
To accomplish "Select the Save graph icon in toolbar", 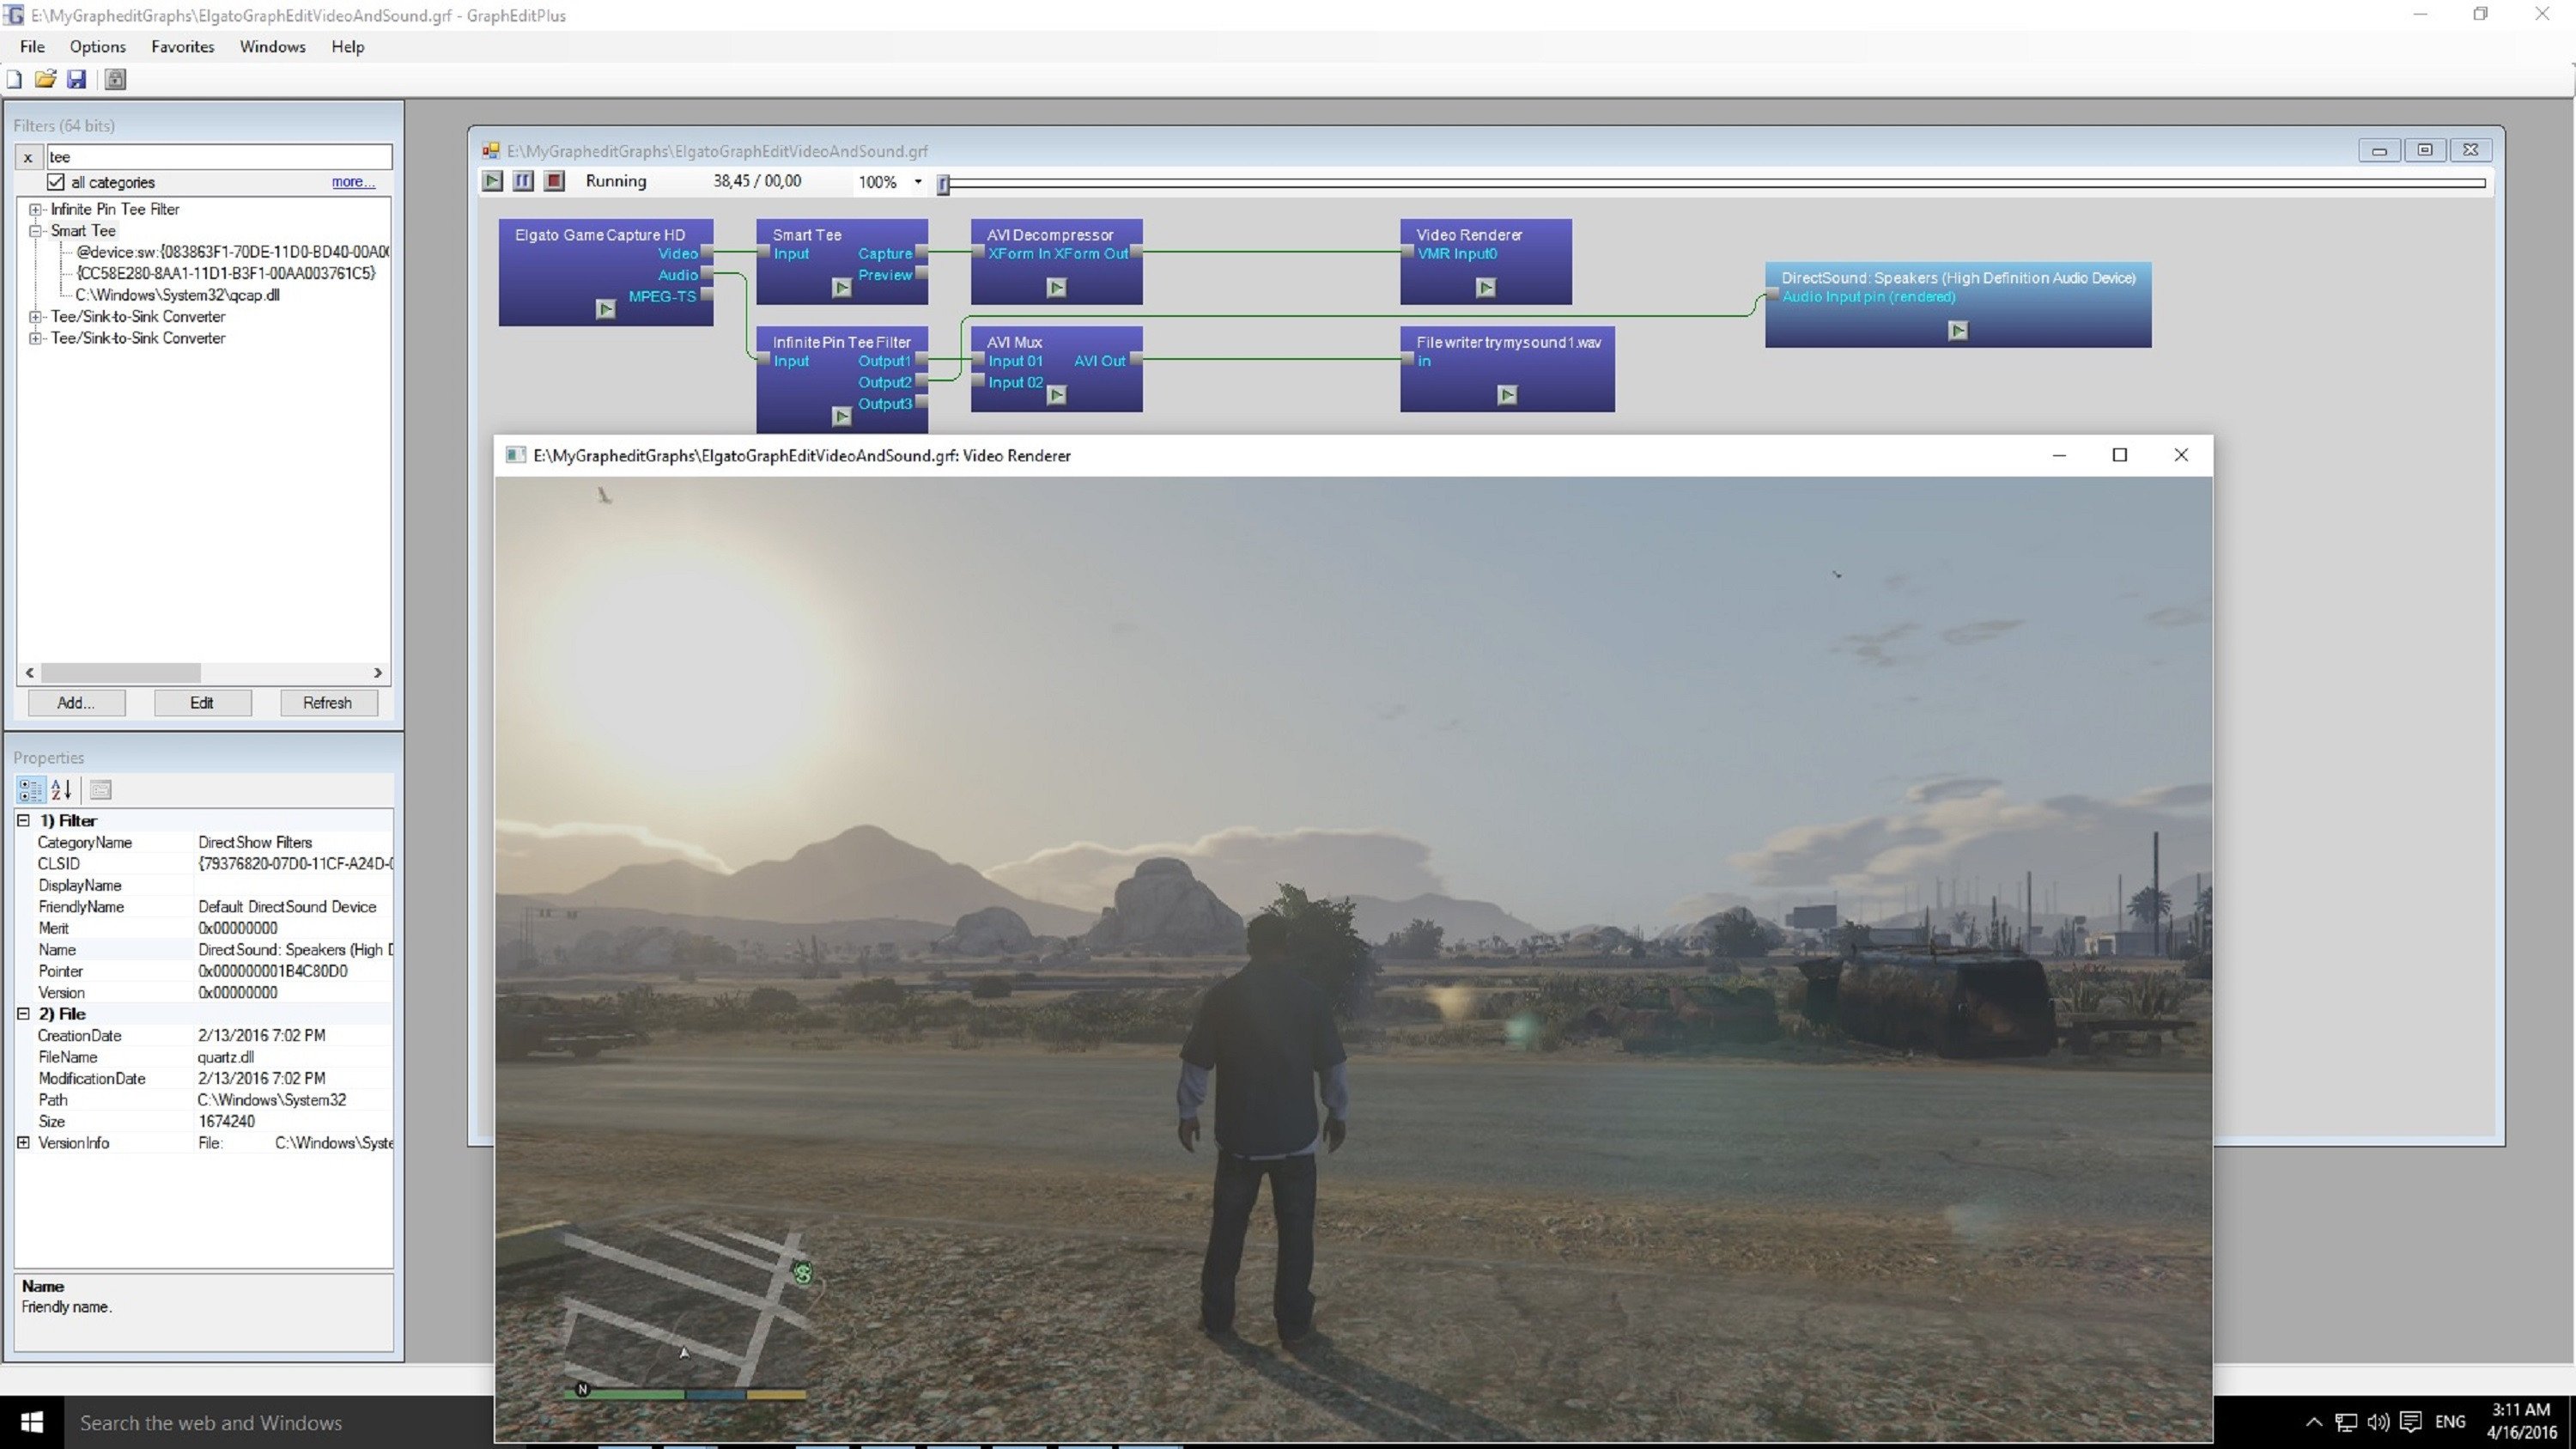I will (76, 80).
